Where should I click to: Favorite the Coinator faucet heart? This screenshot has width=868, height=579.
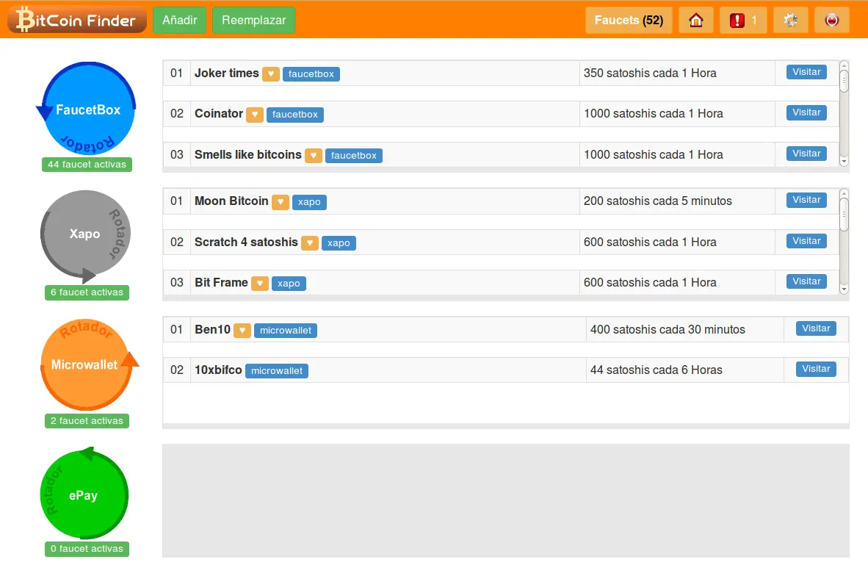[255, 115]
